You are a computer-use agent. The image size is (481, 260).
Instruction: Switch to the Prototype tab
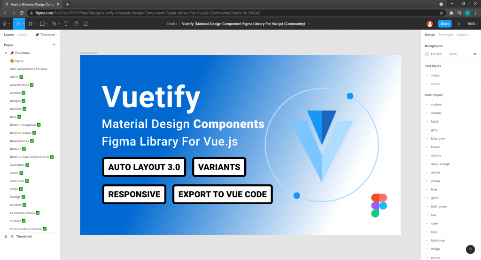(x=446, y=35)
